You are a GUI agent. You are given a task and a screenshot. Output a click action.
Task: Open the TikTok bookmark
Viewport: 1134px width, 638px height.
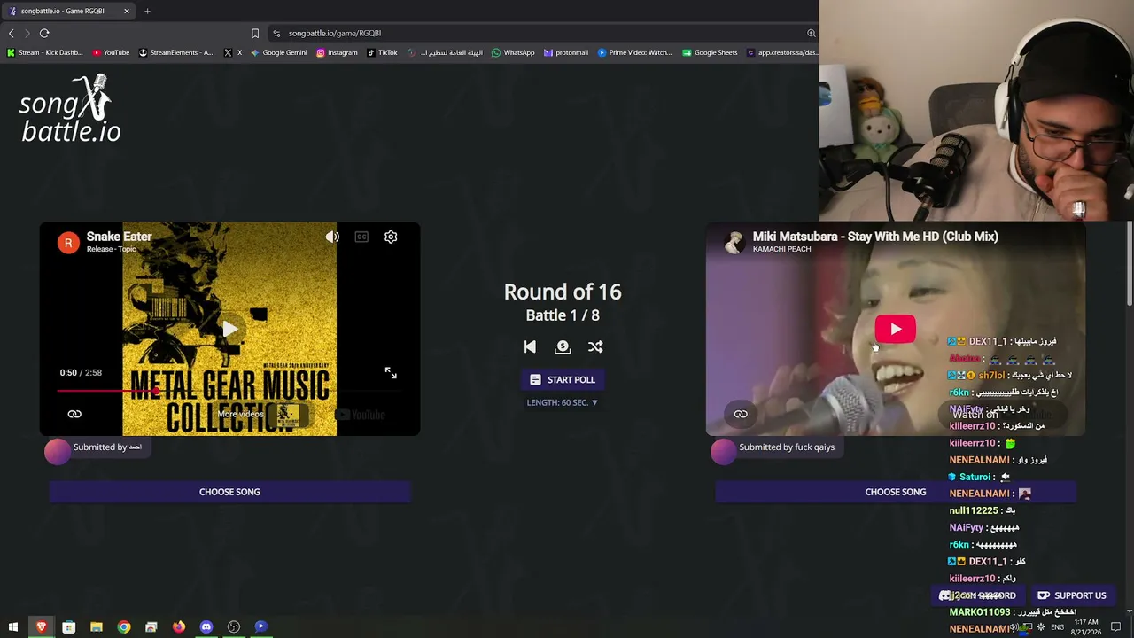click(382, 52)
